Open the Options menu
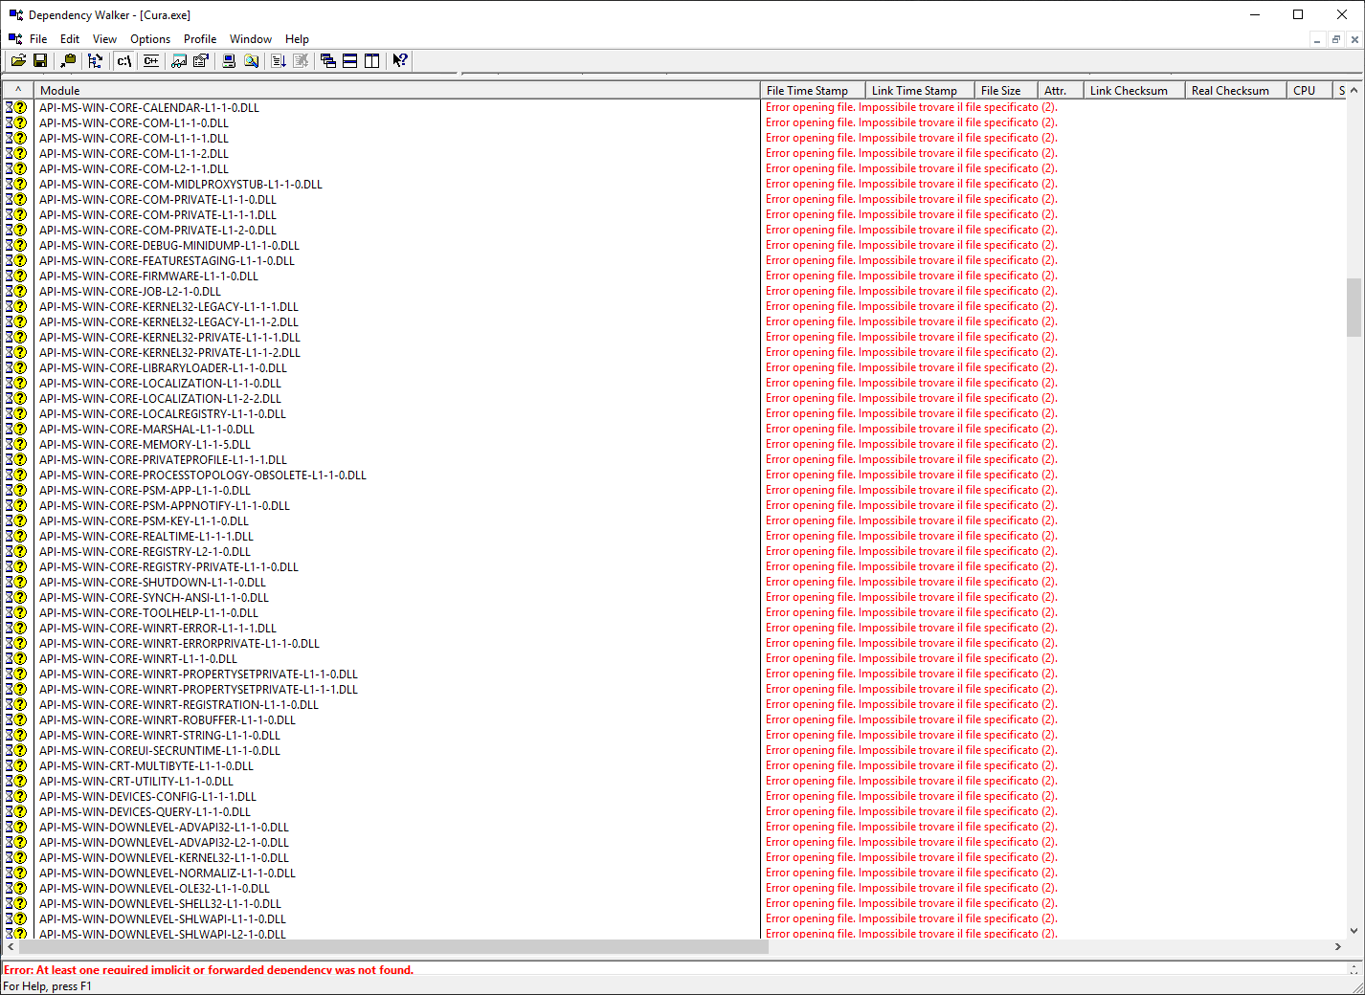The height and width of the screenshot is (995, 1365). point(149,39)
